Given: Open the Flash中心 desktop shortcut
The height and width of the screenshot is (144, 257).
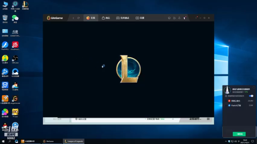Looking at the screenshot, I should [x=5, y=46].
